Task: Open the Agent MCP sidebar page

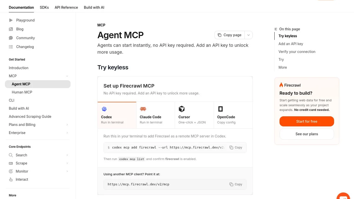Action: click(x=38, y=84)
